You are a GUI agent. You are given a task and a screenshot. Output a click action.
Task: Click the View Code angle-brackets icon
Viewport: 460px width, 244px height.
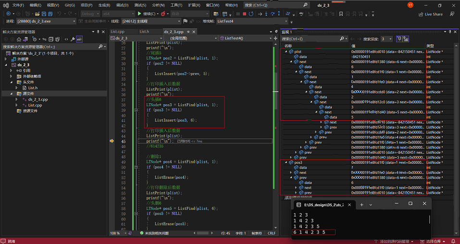(66, 39)
